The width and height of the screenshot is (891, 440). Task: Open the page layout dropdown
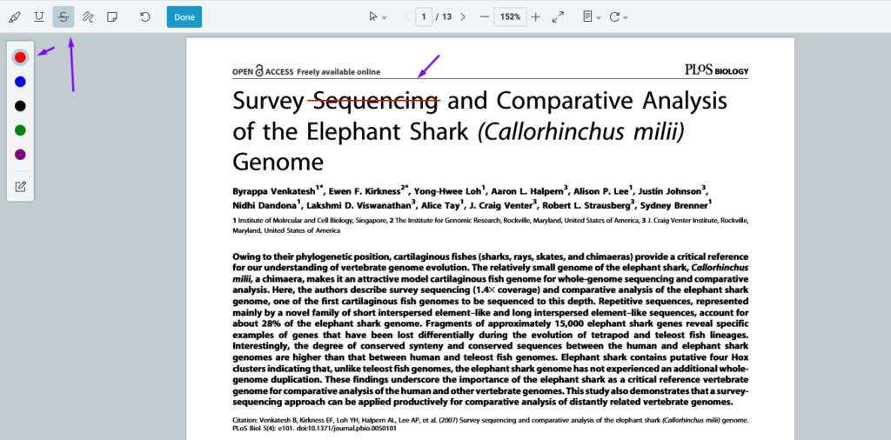coord(592,17)
